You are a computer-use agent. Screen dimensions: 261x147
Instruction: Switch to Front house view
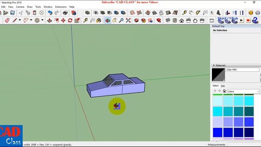181,20
